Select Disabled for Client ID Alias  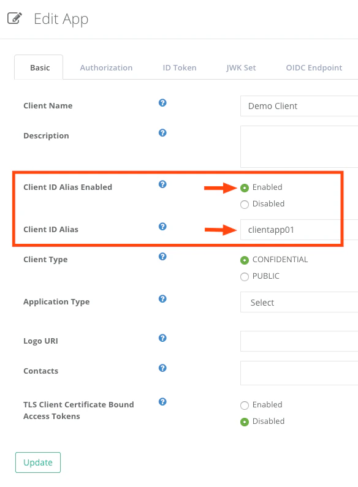point(245,205)
